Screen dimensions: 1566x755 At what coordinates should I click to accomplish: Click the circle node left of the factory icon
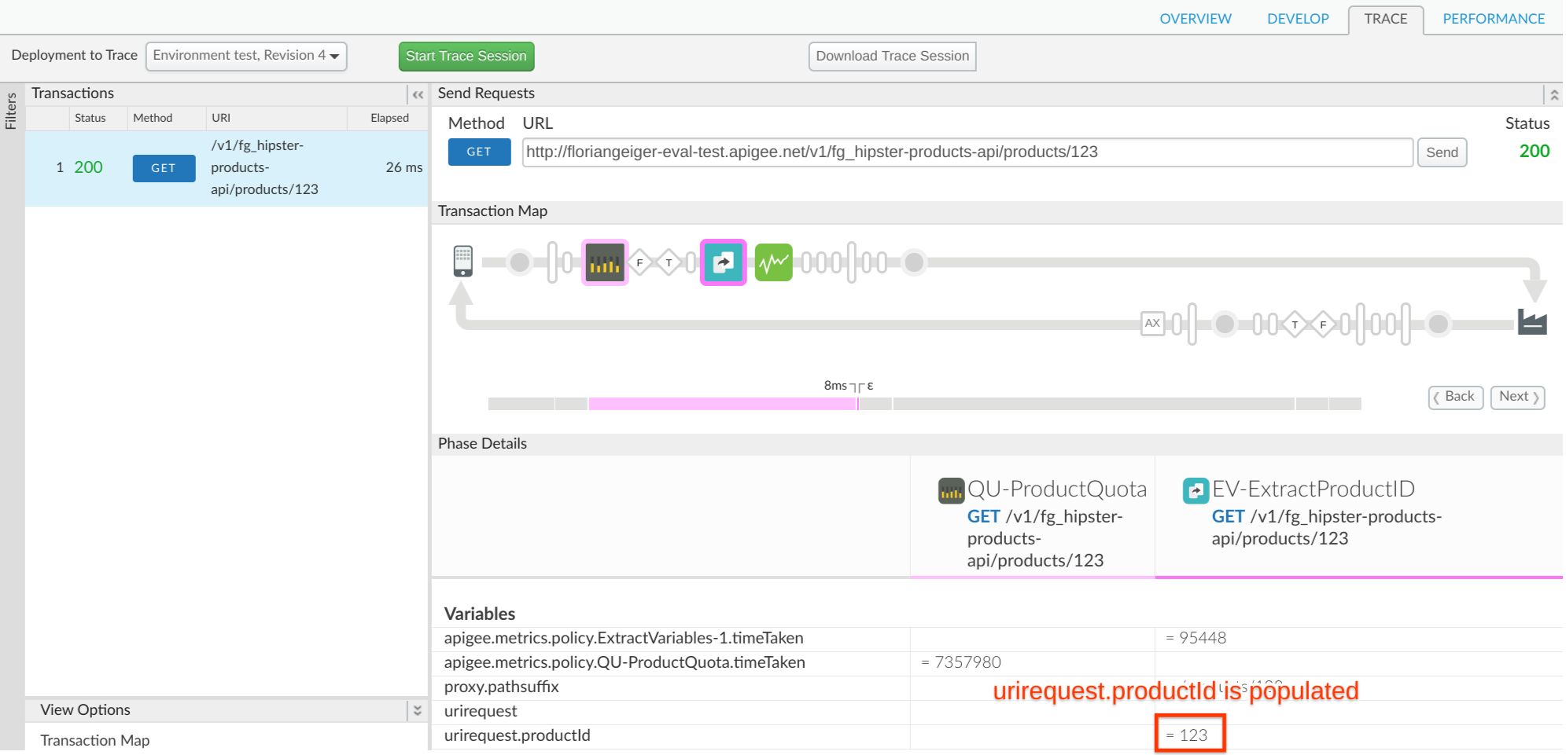[x=1439, y=324]
